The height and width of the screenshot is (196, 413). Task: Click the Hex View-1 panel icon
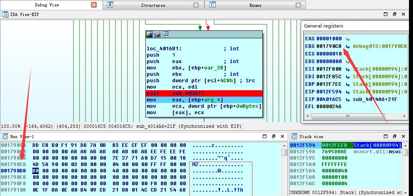[x=5, y=137]
